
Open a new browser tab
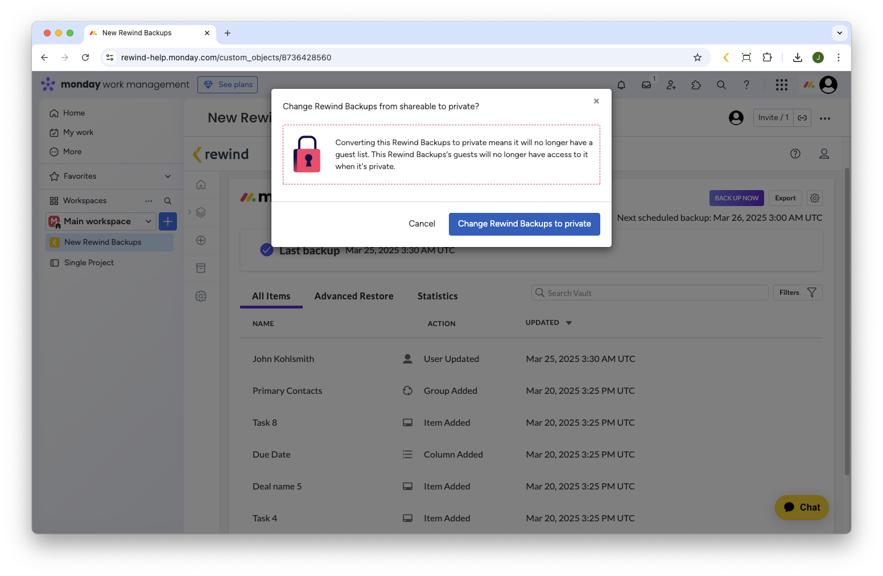pyautogui.click(x=228, y=33)
